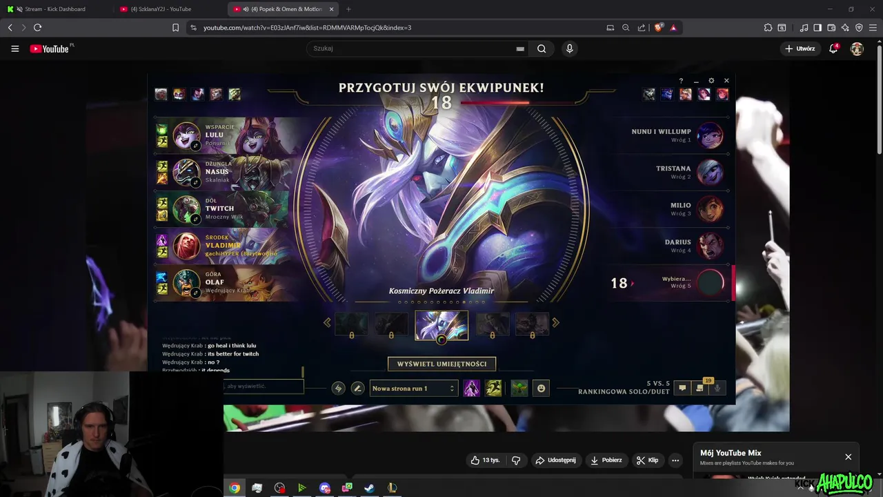Click Tristana enemy portrait
This screenshot has width=883, height=497.
click(710, 173)
